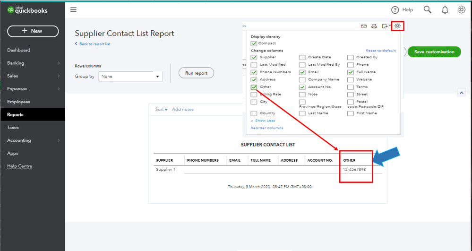The height and width of the screenshot is (251, 472).
Task: Open the hamburger navigation menu
Action: 73,9
